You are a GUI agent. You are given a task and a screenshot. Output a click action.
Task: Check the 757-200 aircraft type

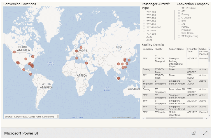click(x=144, y=24)
